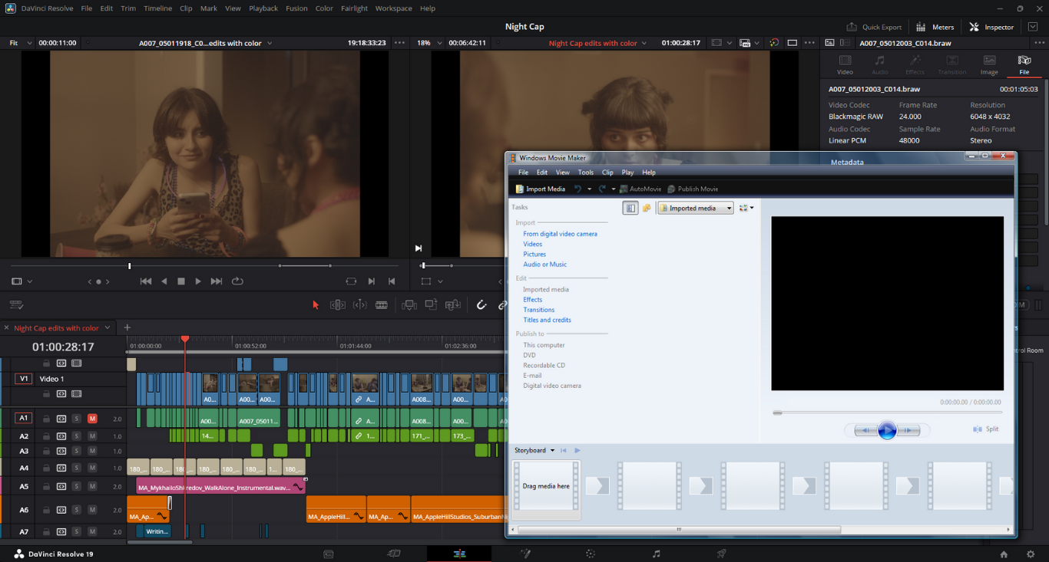Open the Fairlight page icon
The image size is (1049, 562).
(656, 554)
